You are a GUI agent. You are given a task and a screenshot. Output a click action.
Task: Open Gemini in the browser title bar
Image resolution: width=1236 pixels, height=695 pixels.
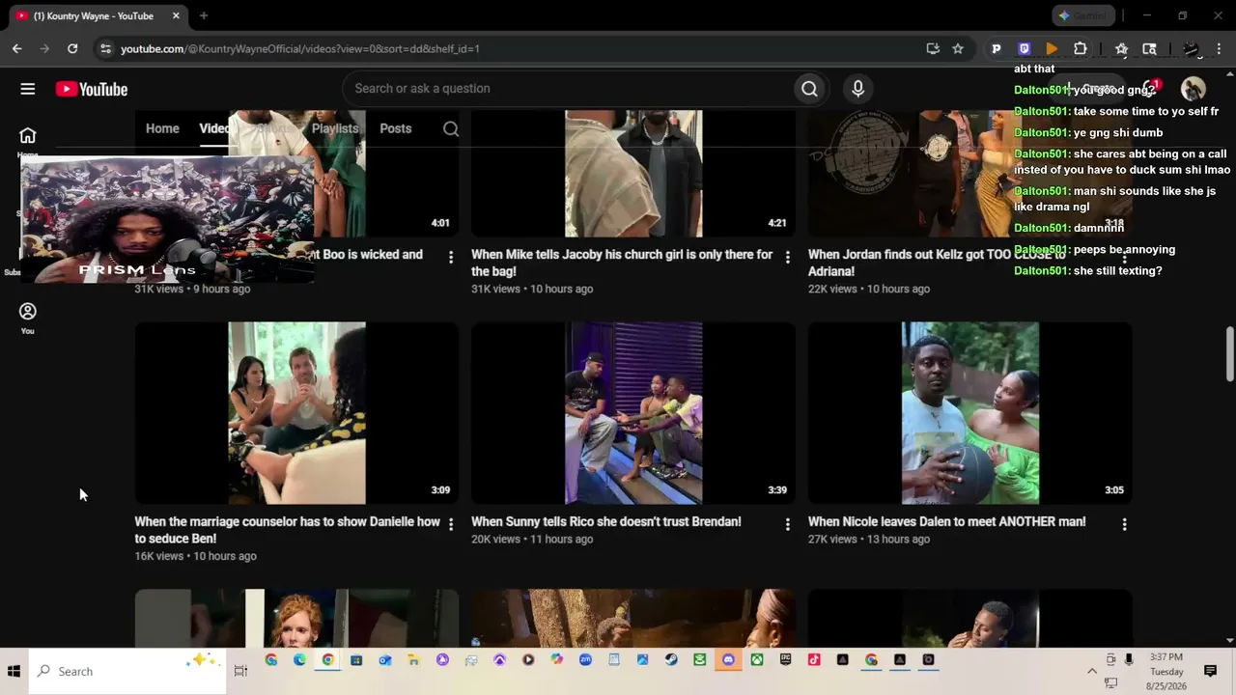pos(1083,15)
